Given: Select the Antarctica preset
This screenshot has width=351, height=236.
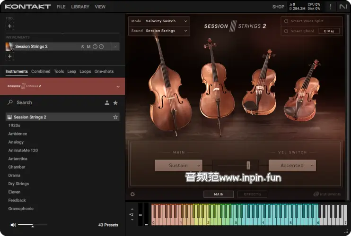Looking at the screenshot, I should tap(18, 159).
